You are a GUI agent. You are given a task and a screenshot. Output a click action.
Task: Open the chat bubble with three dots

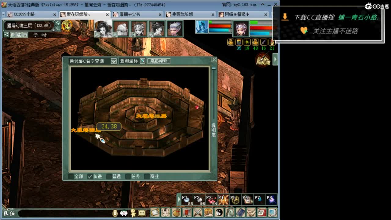(142, 213)
